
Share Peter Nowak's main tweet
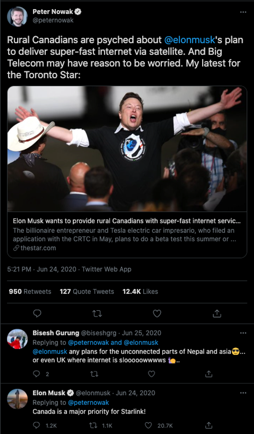pos(217,314)
